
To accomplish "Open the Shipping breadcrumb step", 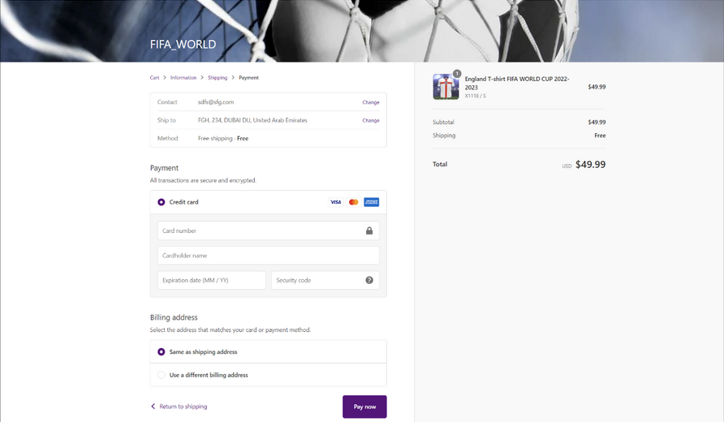I will click(218, 78).
